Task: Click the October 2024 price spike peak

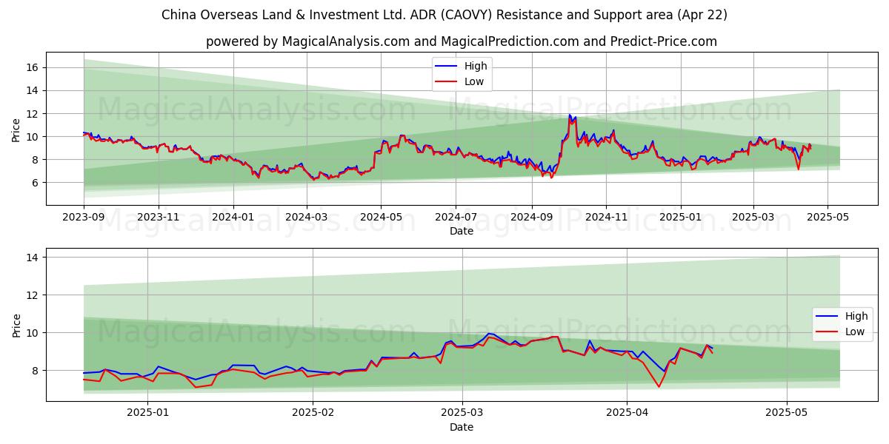Action: point(570,115)
